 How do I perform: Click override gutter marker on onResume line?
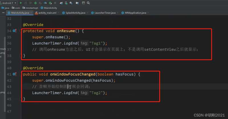pyautogui.click(x=15, y=31)
